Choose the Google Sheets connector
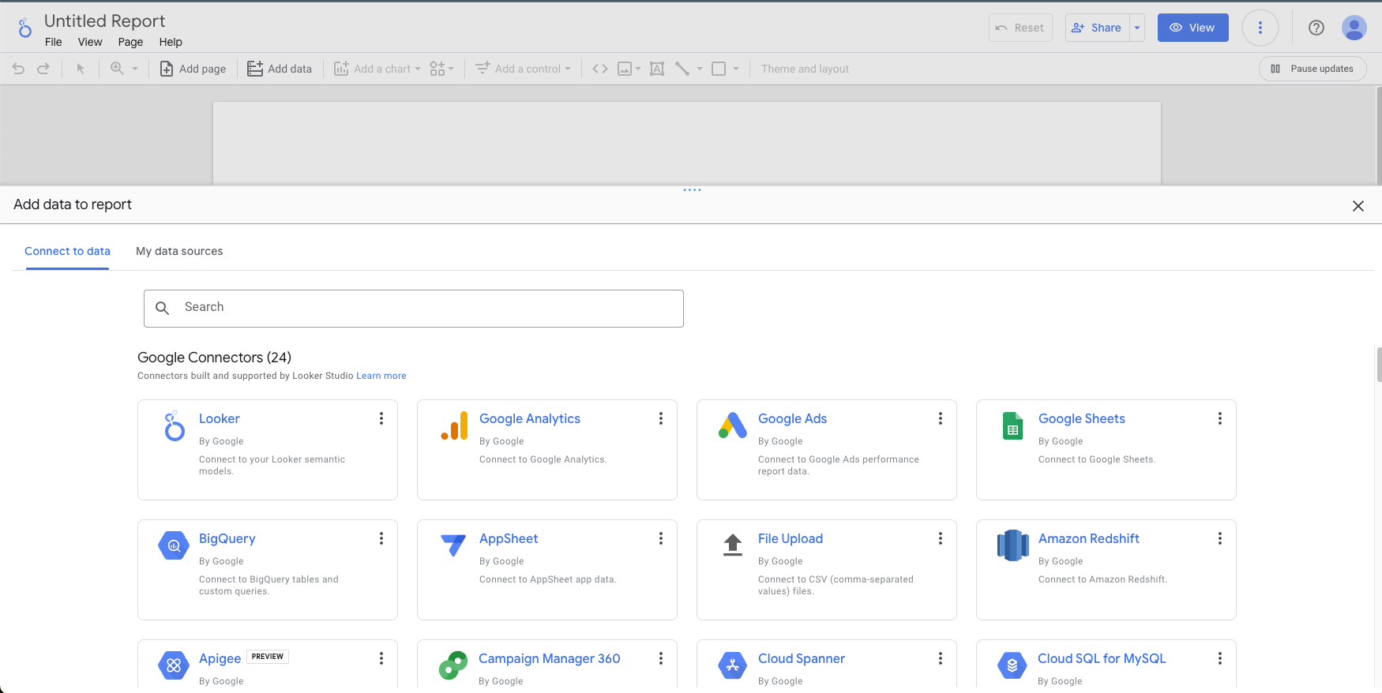Viewport: 1382px width, 693px height. coord(1106,450)
